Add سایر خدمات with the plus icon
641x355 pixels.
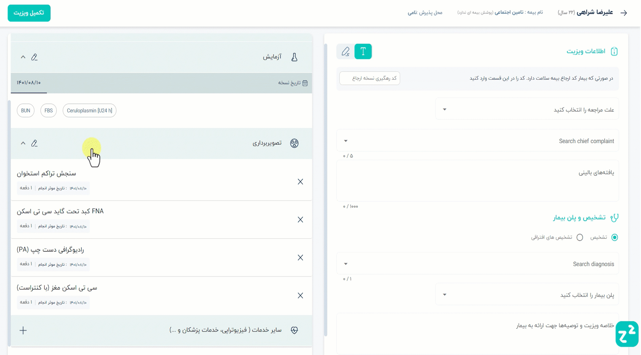click(x=23, y=330)
